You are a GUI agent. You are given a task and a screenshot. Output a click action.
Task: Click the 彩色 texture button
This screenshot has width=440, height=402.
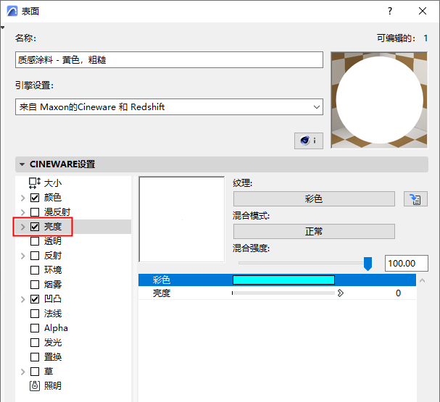tap(314, 199)
